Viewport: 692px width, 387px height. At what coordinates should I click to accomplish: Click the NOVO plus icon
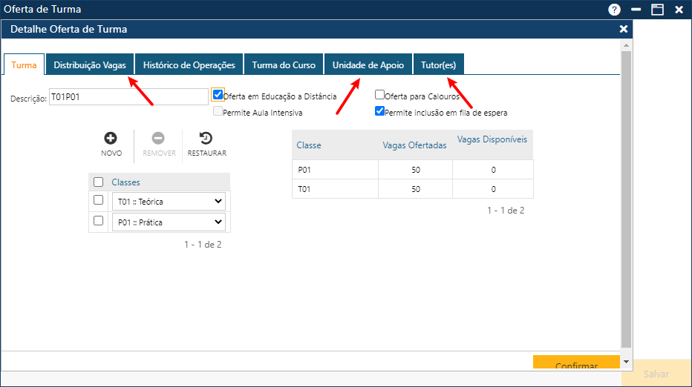pyautogui.click(x=111, y=139)
